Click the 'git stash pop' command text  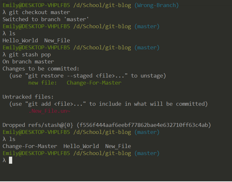coord(30,55)
